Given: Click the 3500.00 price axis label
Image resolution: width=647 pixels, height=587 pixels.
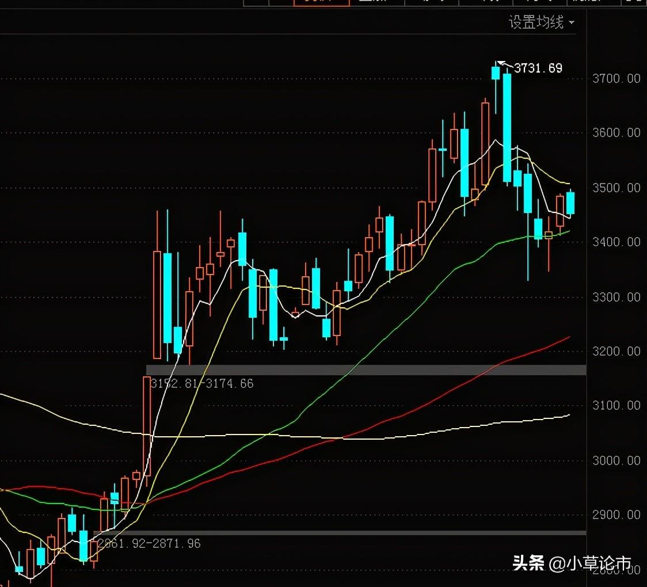Looking at the screenshot, I should (x=616, y=188).
